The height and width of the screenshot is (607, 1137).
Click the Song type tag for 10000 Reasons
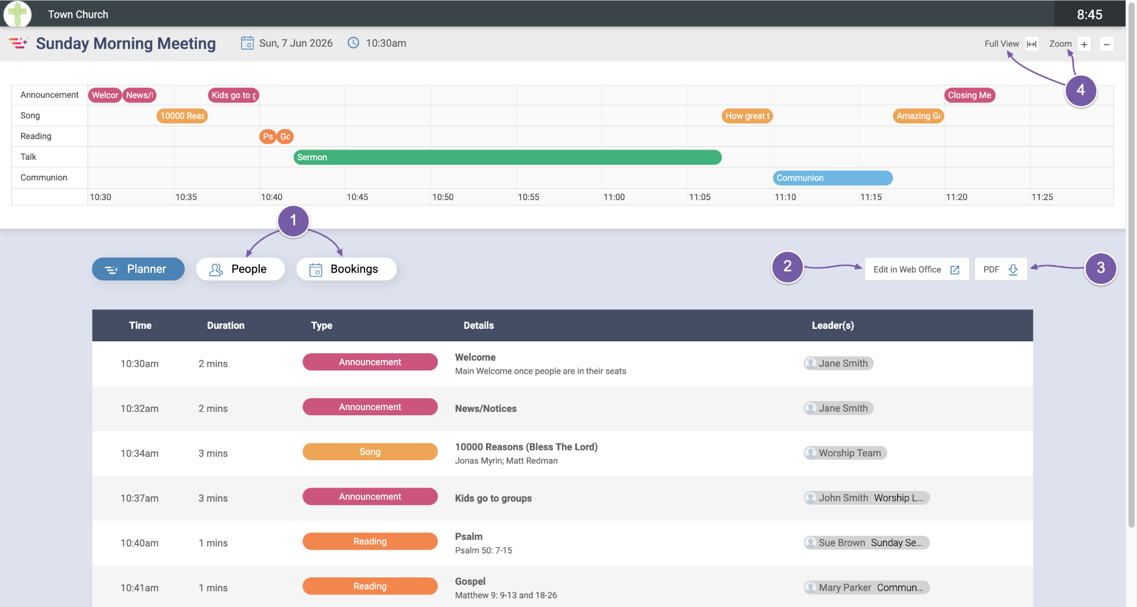click(x=370, y=452)
